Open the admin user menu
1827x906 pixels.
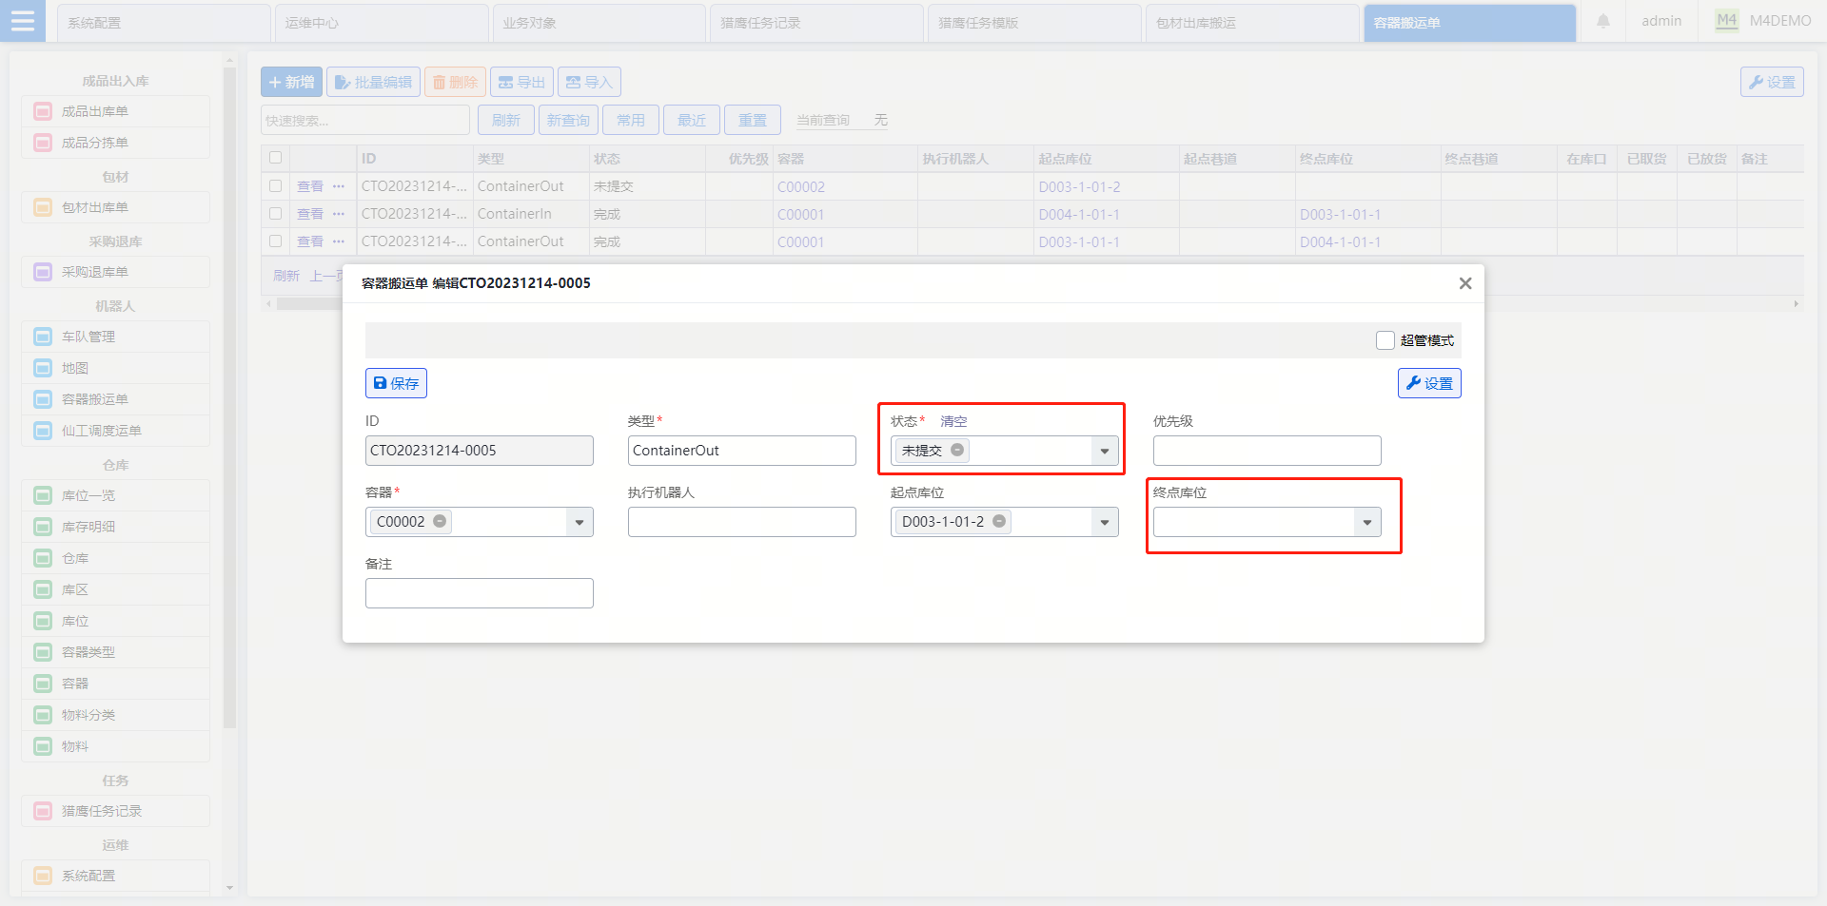point(1661,21)
